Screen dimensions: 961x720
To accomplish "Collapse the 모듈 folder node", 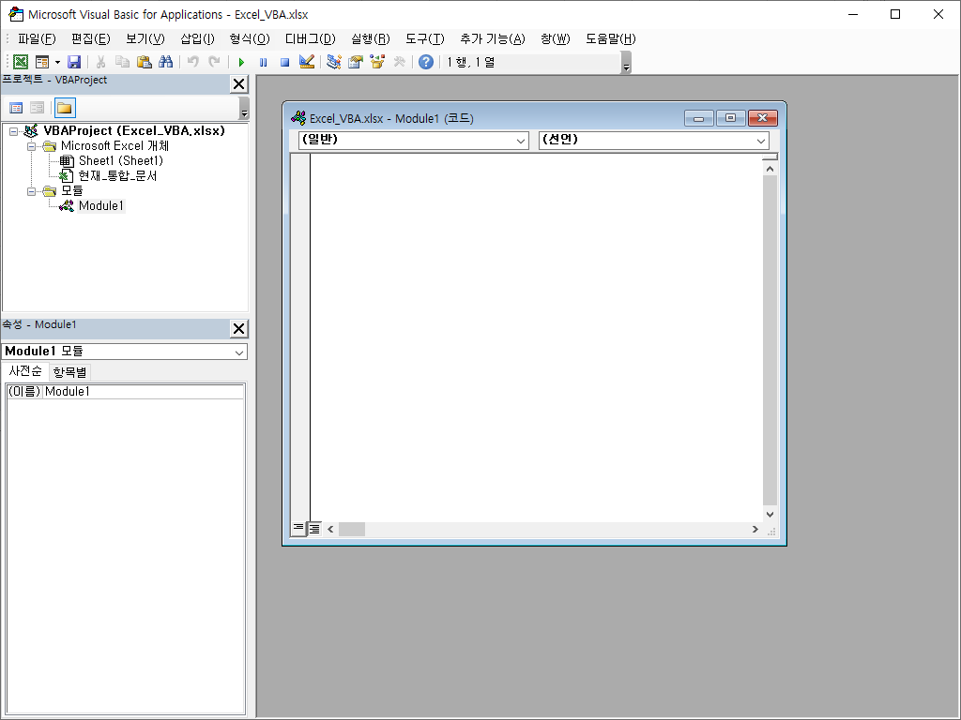I will (31, 191).
